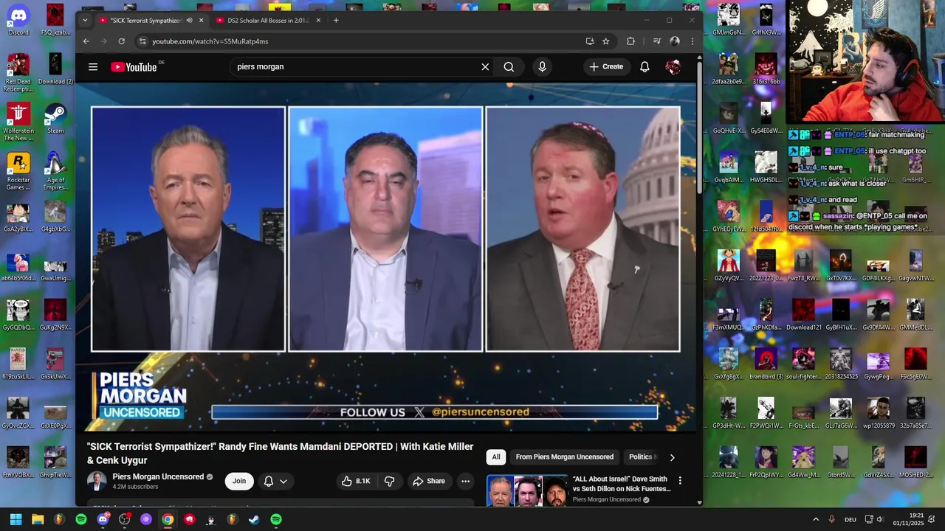Open Rockstar Games Launcher desktop shortcut
This screenshot has width=945, height=531.
tap(18, 171)
